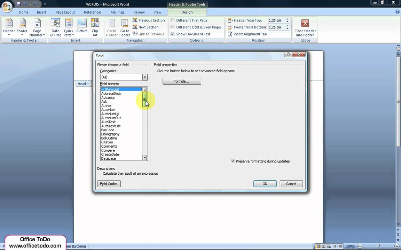Click field names scrollbar thumb
The image size is (401, 250).
pos(144,100)
